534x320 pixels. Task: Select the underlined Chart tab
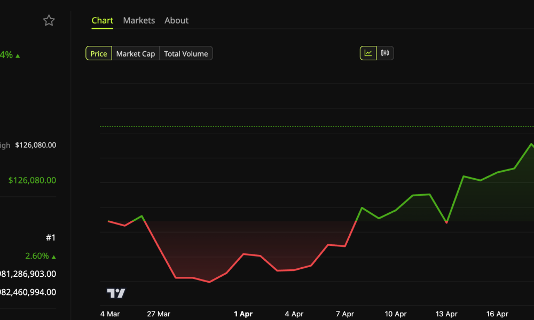click(102, 20)
